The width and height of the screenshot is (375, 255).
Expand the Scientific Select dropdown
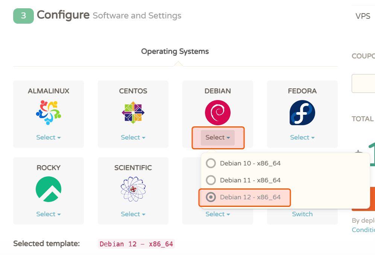click(133, 214)
